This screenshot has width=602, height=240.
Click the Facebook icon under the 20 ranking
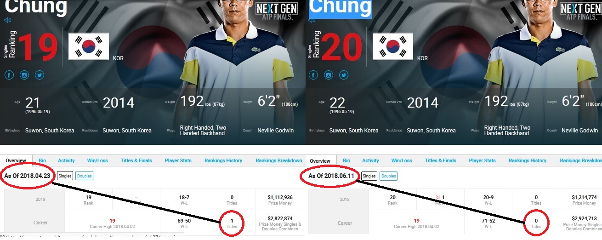tap(314, 75)
